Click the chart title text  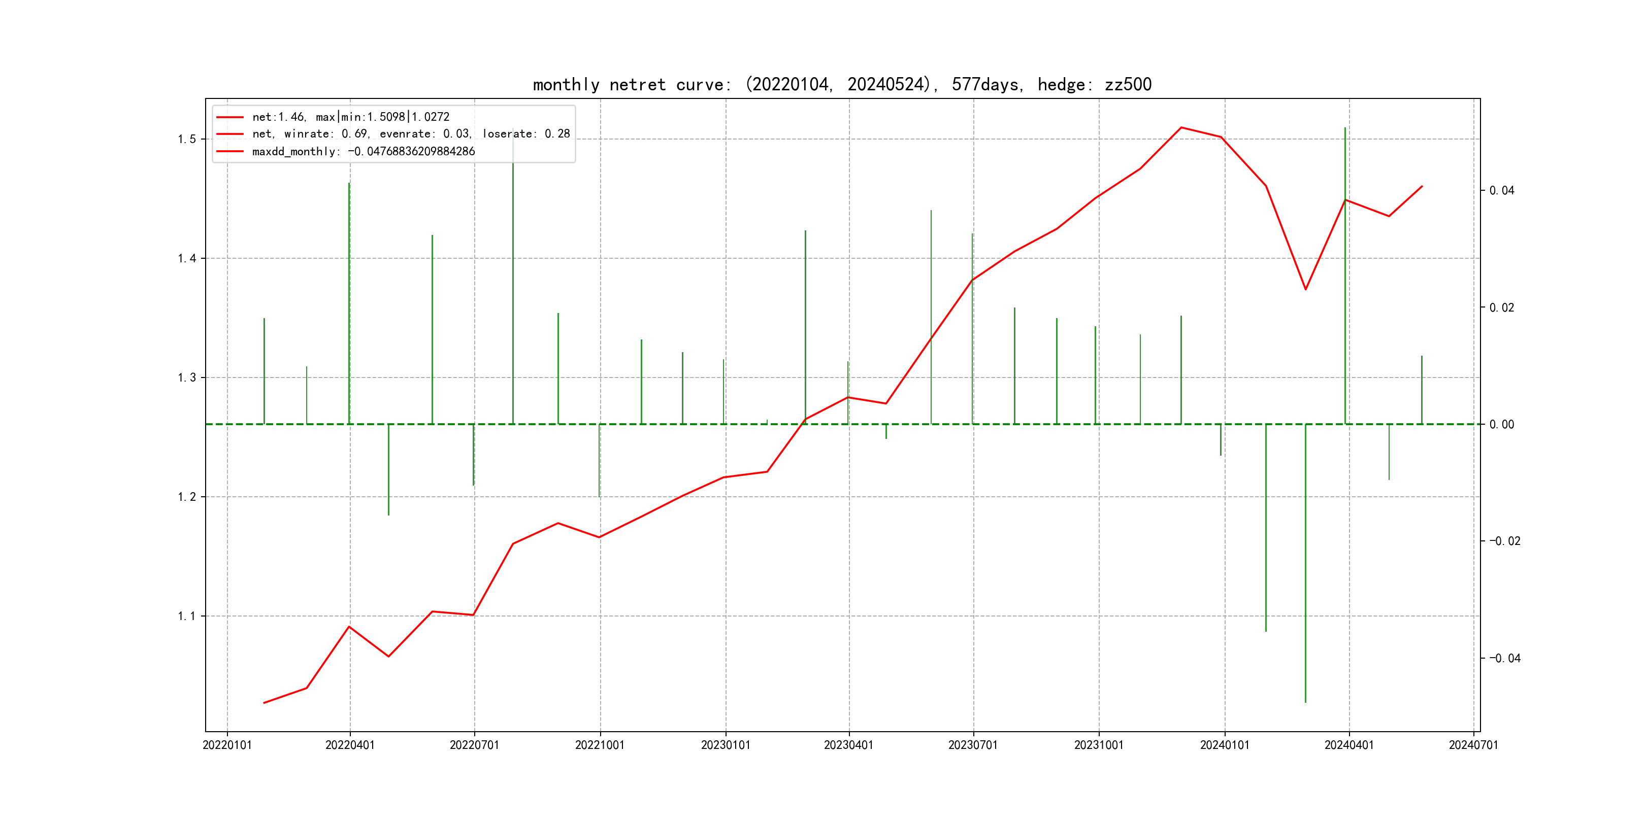click(x=842, y=84)
